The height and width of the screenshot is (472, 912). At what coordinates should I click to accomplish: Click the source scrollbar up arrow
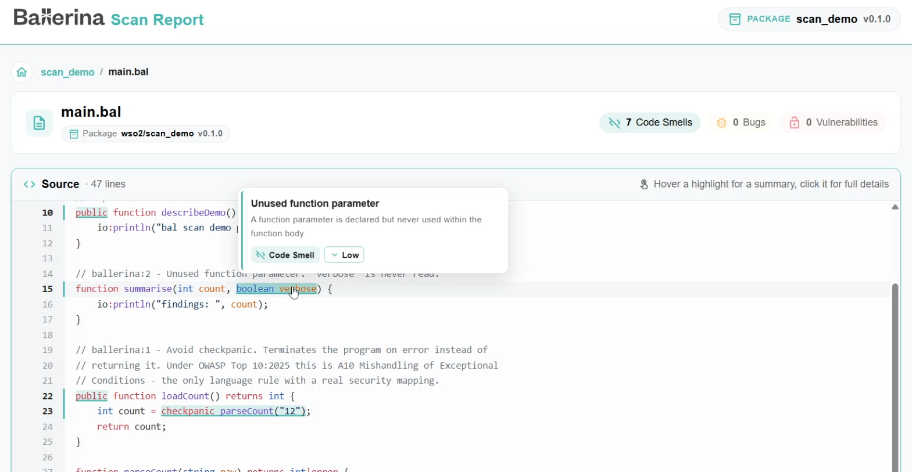895,207
